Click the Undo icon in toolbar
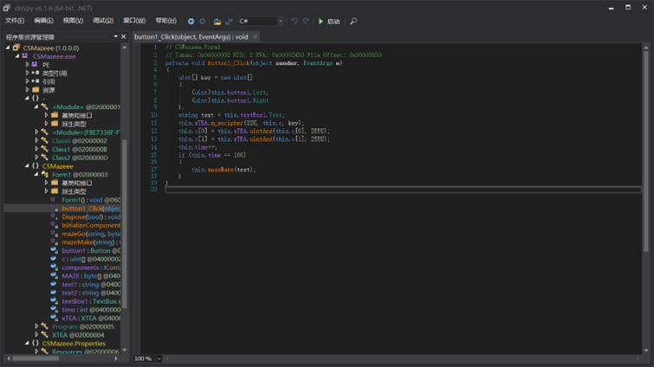 pos(295,21)
